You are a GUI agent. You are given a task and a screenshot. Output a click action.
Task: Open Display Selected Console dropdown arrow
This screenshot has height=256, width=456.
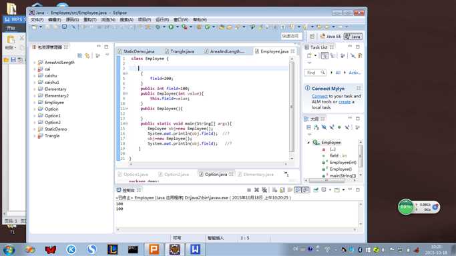point(330,190)
